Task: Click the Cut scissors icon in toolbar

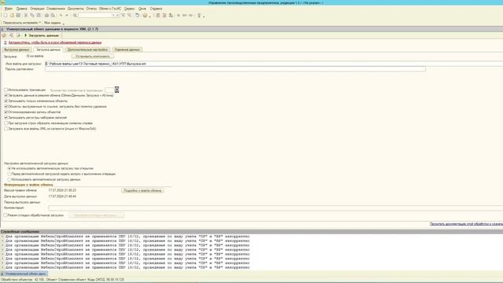Action: coord(26,15)
